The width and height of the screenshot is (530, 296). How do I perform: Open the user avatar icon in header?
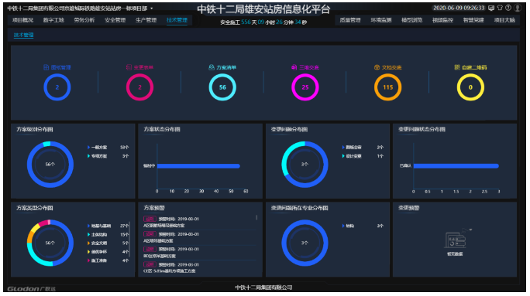pyautogui.click(x=518, y=8)
